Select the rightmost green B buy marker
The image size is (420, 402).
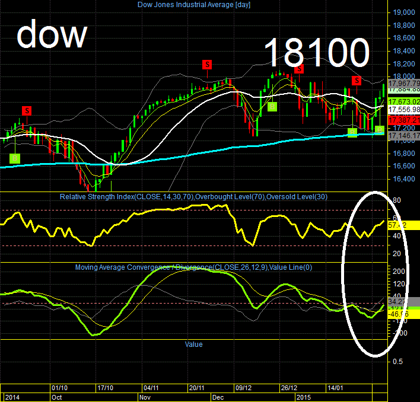coord(379,130)
